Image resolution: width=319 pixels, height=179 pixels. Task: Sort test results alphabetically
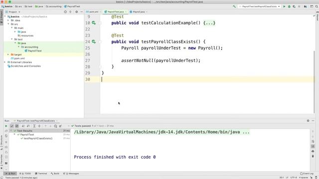coord(23,126)
